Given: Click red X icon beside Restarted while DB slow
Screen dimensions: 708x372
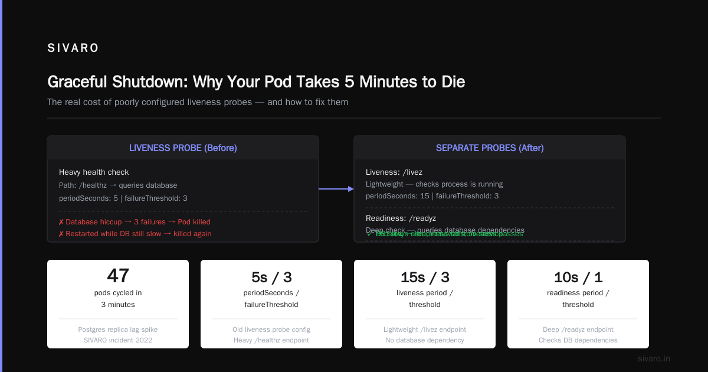Looking at the screenshot, I should tap(61, 234).
